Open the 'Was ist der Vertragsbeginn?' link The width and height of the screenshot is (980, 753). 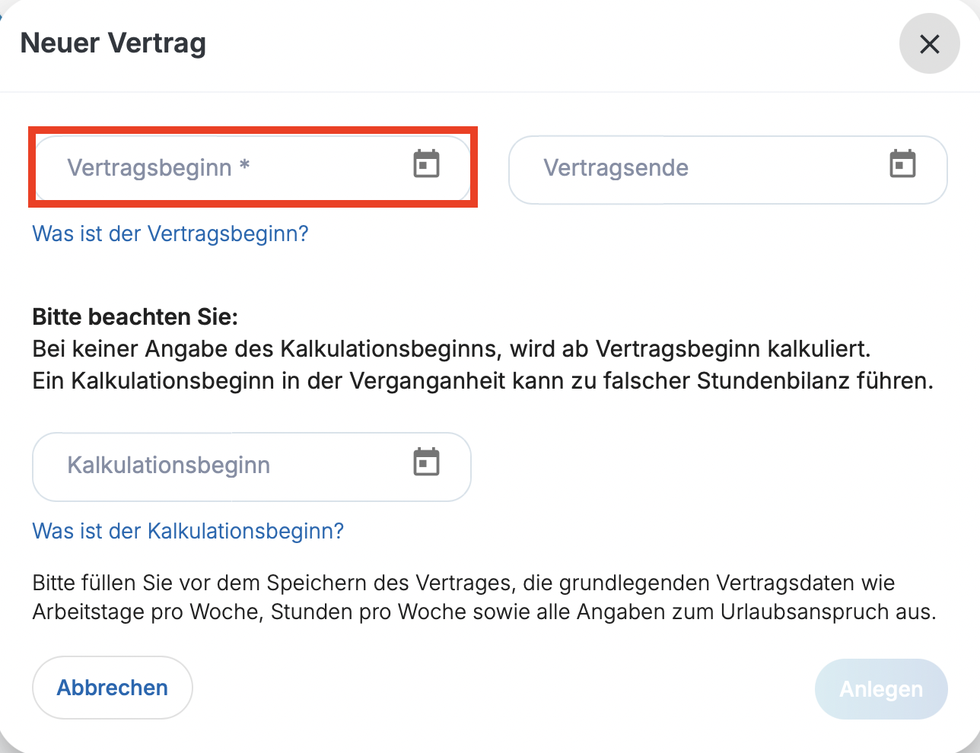pyautogui.click(x=170, y=234)
